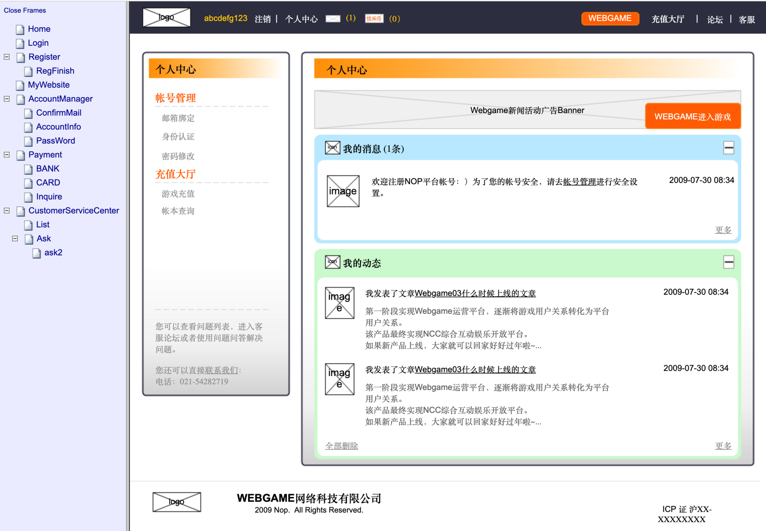Screen dimensions: 766x531
Task: Open 游戏充值 in the sidebar menu
Action: [178, 194]
